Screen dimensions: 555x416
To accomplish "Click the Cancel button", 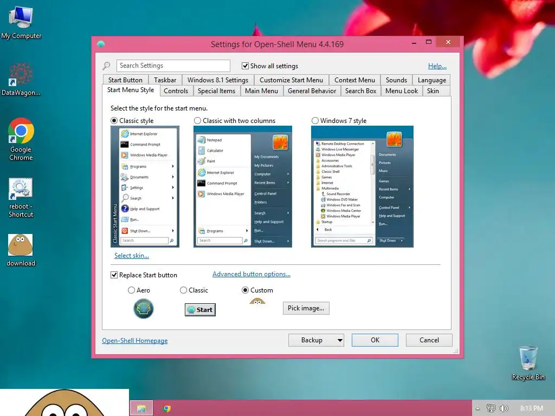I will point(429,340).
